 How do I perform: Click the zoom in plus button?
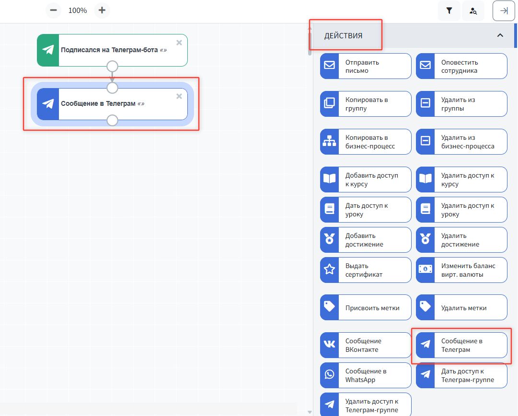(102, 10)
